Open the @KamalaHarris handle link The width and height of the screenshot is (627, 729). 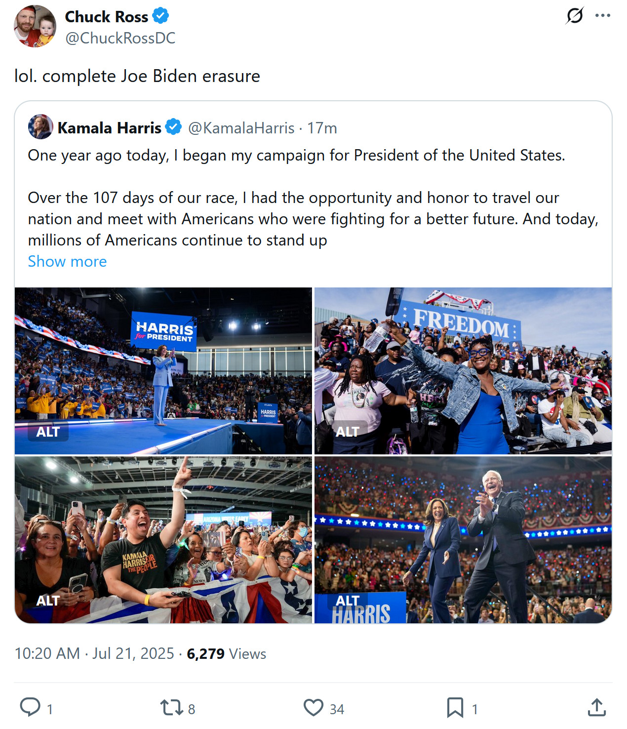pos(241,128)
